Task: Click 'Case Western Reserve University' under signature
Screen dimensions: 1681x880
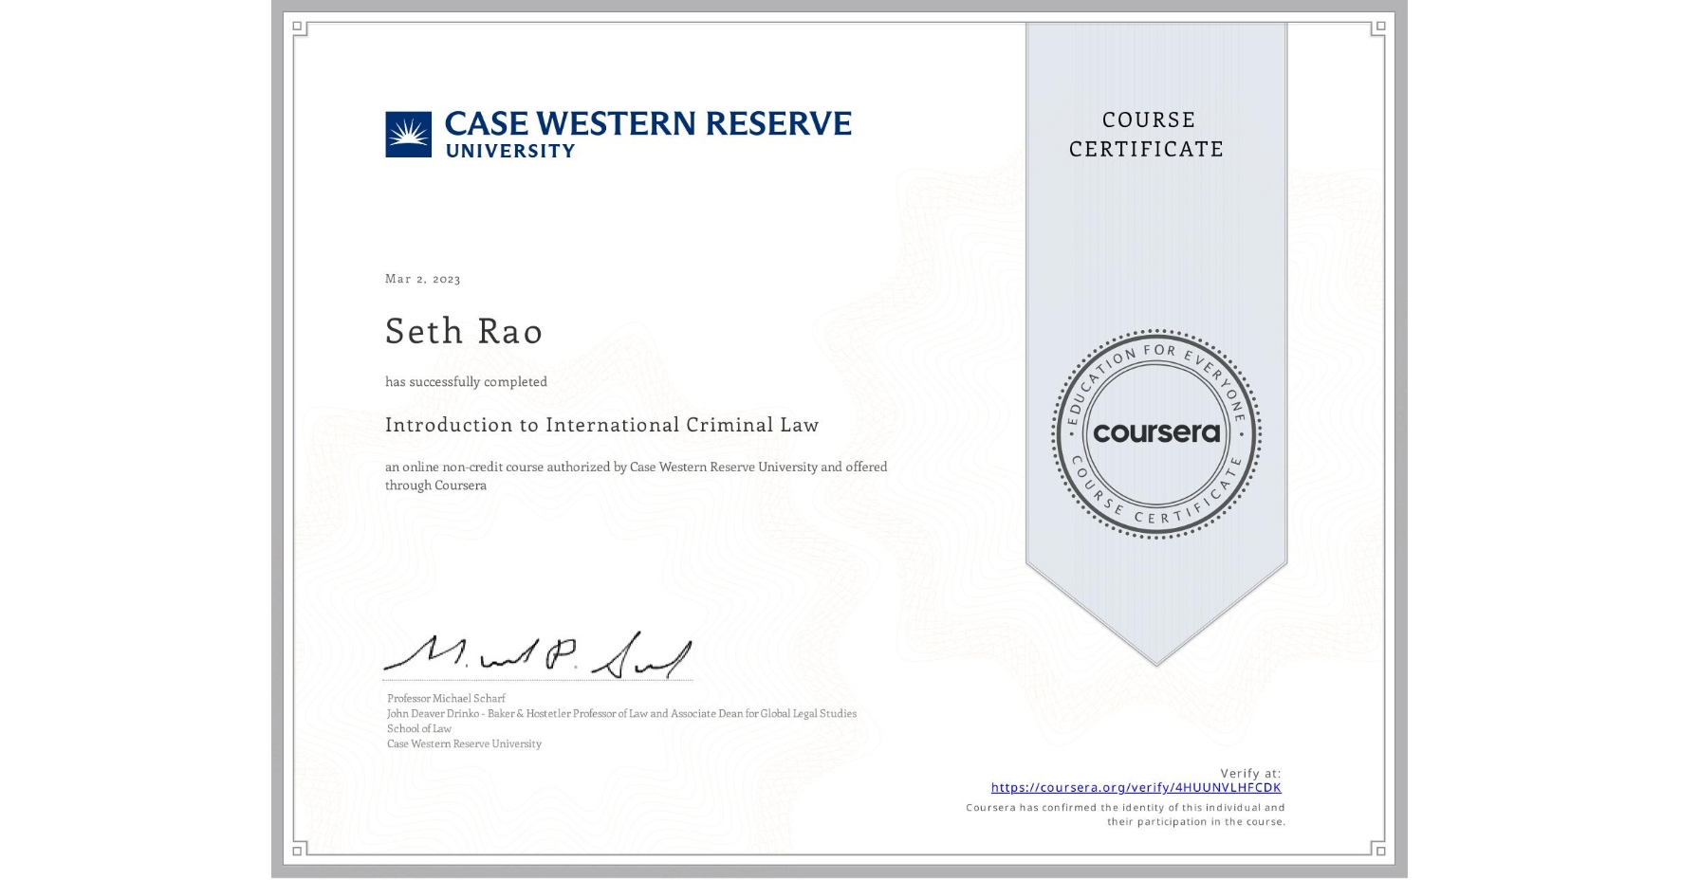Action: click(x=464, y=743)
